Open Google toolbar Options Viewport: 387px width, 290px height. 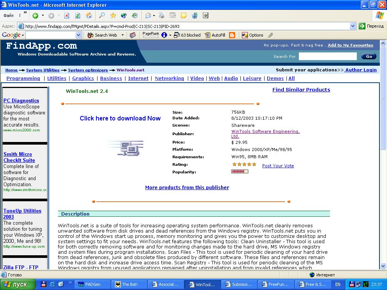tap(252, 35)
